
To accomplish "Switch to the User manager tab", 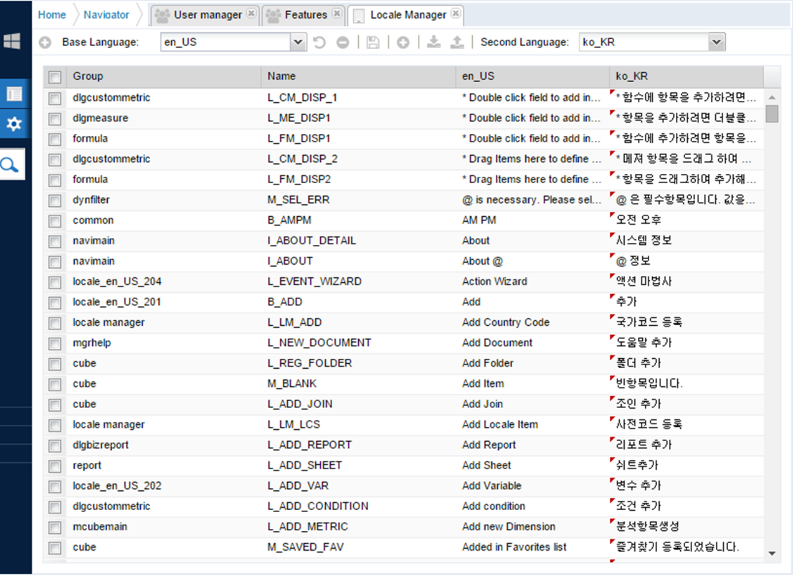I will pos(207,15).
